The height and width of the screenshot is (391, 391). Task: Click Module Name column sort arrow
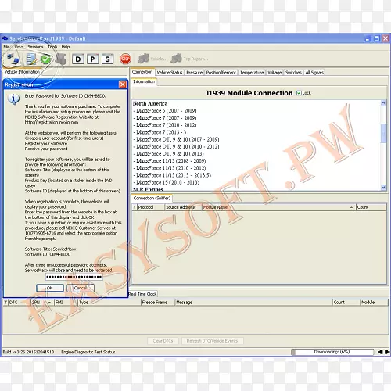351,207
